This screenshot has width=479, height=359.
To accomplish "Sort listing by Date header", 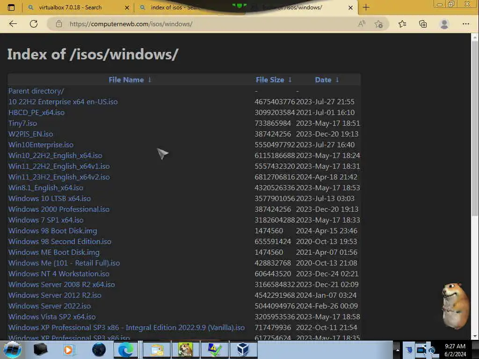I will click(323, 79).
